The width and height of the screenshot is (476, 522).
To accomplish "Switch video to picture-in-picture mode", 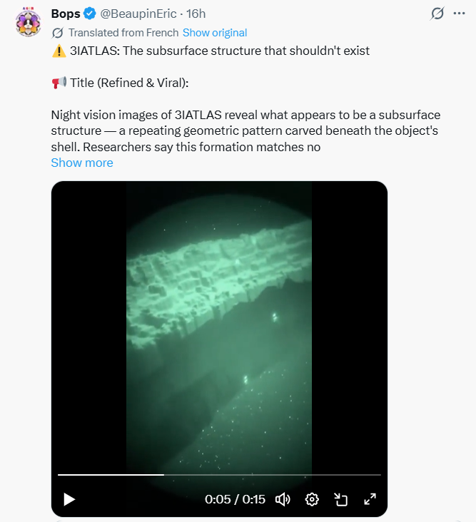I will pos(340,499).
